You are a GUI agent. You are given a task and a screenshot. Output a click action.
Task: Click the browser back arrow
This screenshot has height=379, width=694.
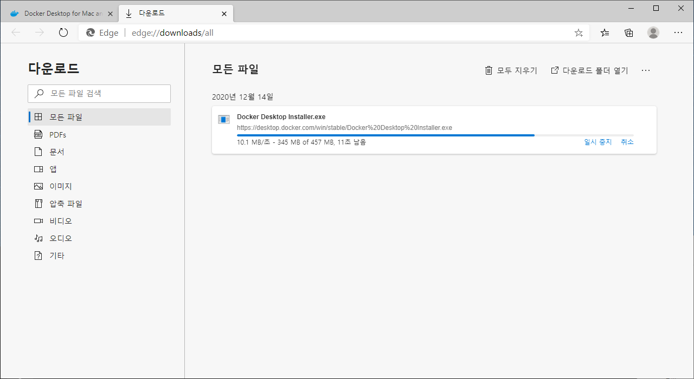click(16, 32)
